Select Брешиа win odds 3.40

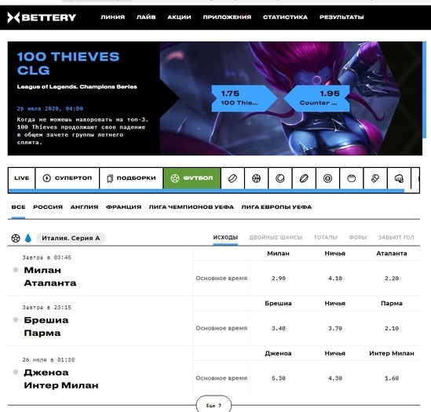pyautogui.click(x=279, y=328)
